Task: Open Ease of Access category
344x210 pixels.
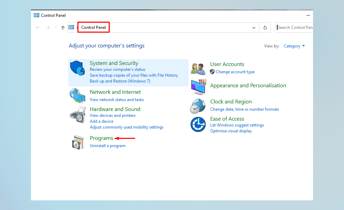Action: pos(227,119)
